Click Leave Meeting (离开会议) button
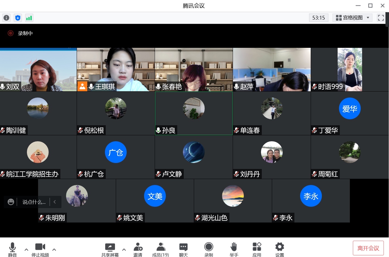389x257 pixels. coord(368,248)
